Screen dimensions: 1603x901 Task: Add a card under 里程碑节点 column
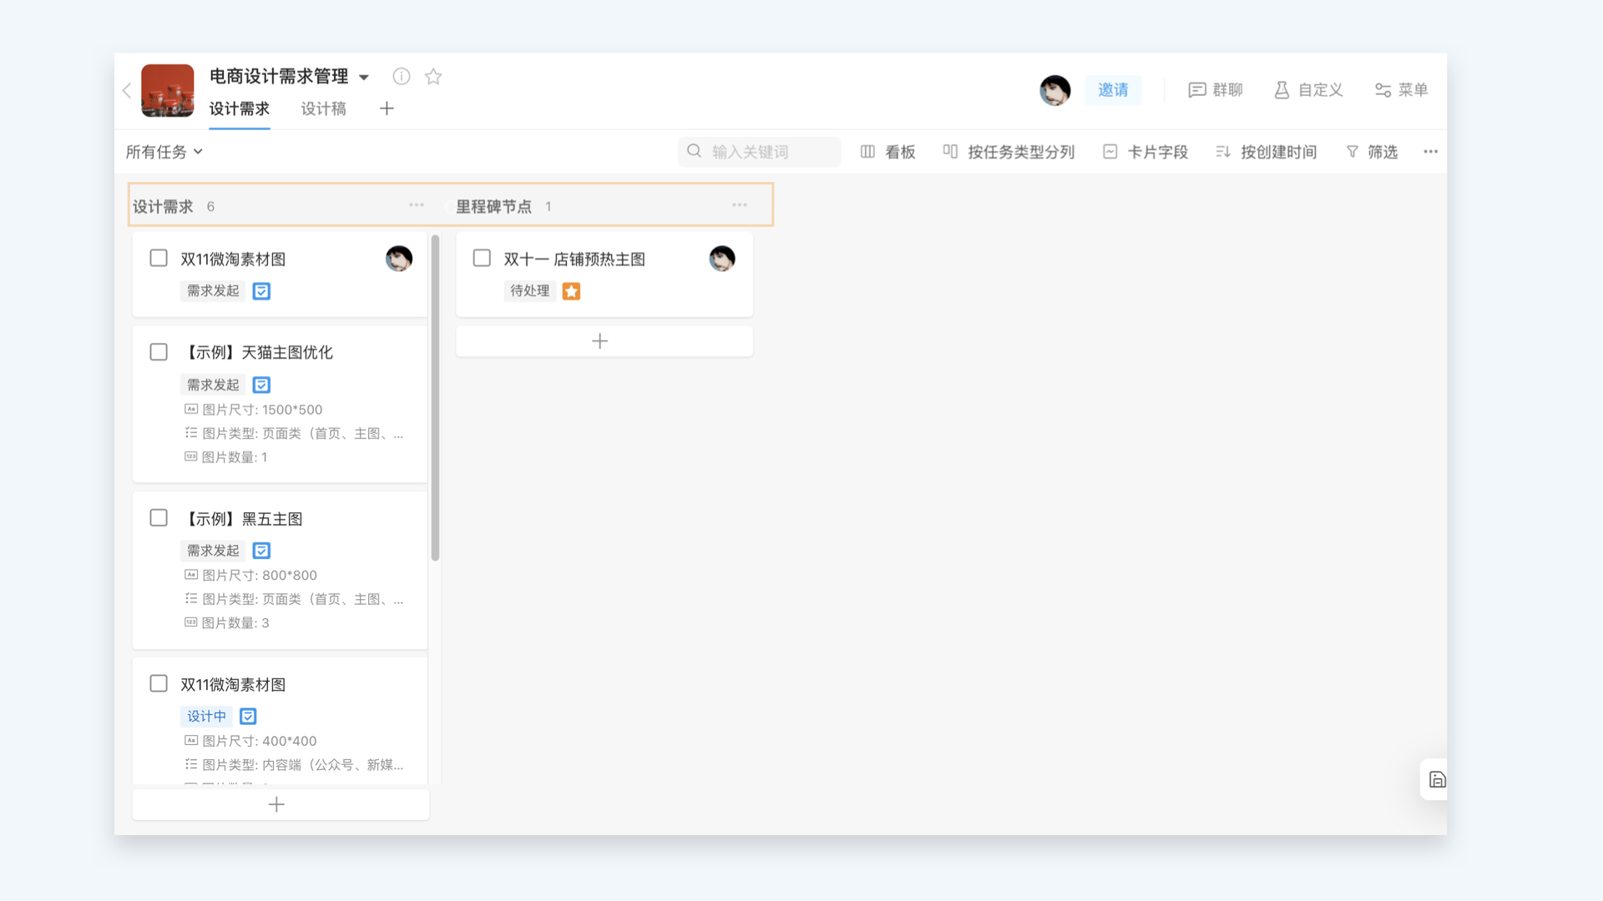[x=600, y=341]
